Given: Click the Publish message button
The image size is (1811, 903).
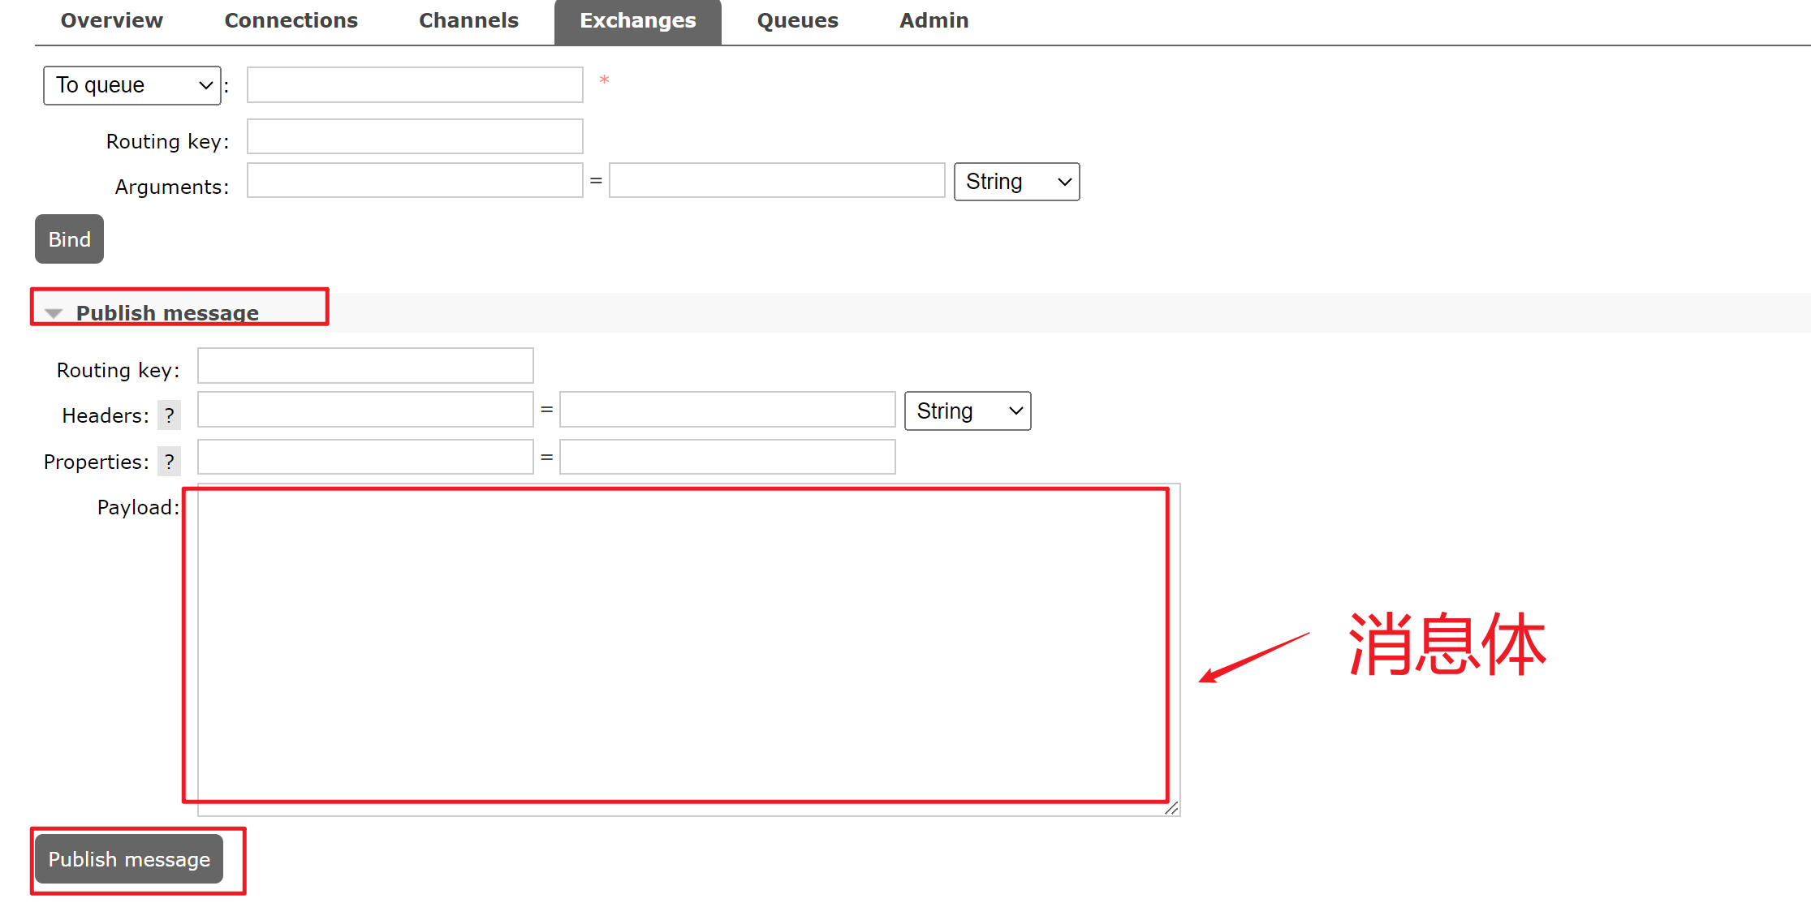Looking at the screenshot, I should tap(129, 859).
